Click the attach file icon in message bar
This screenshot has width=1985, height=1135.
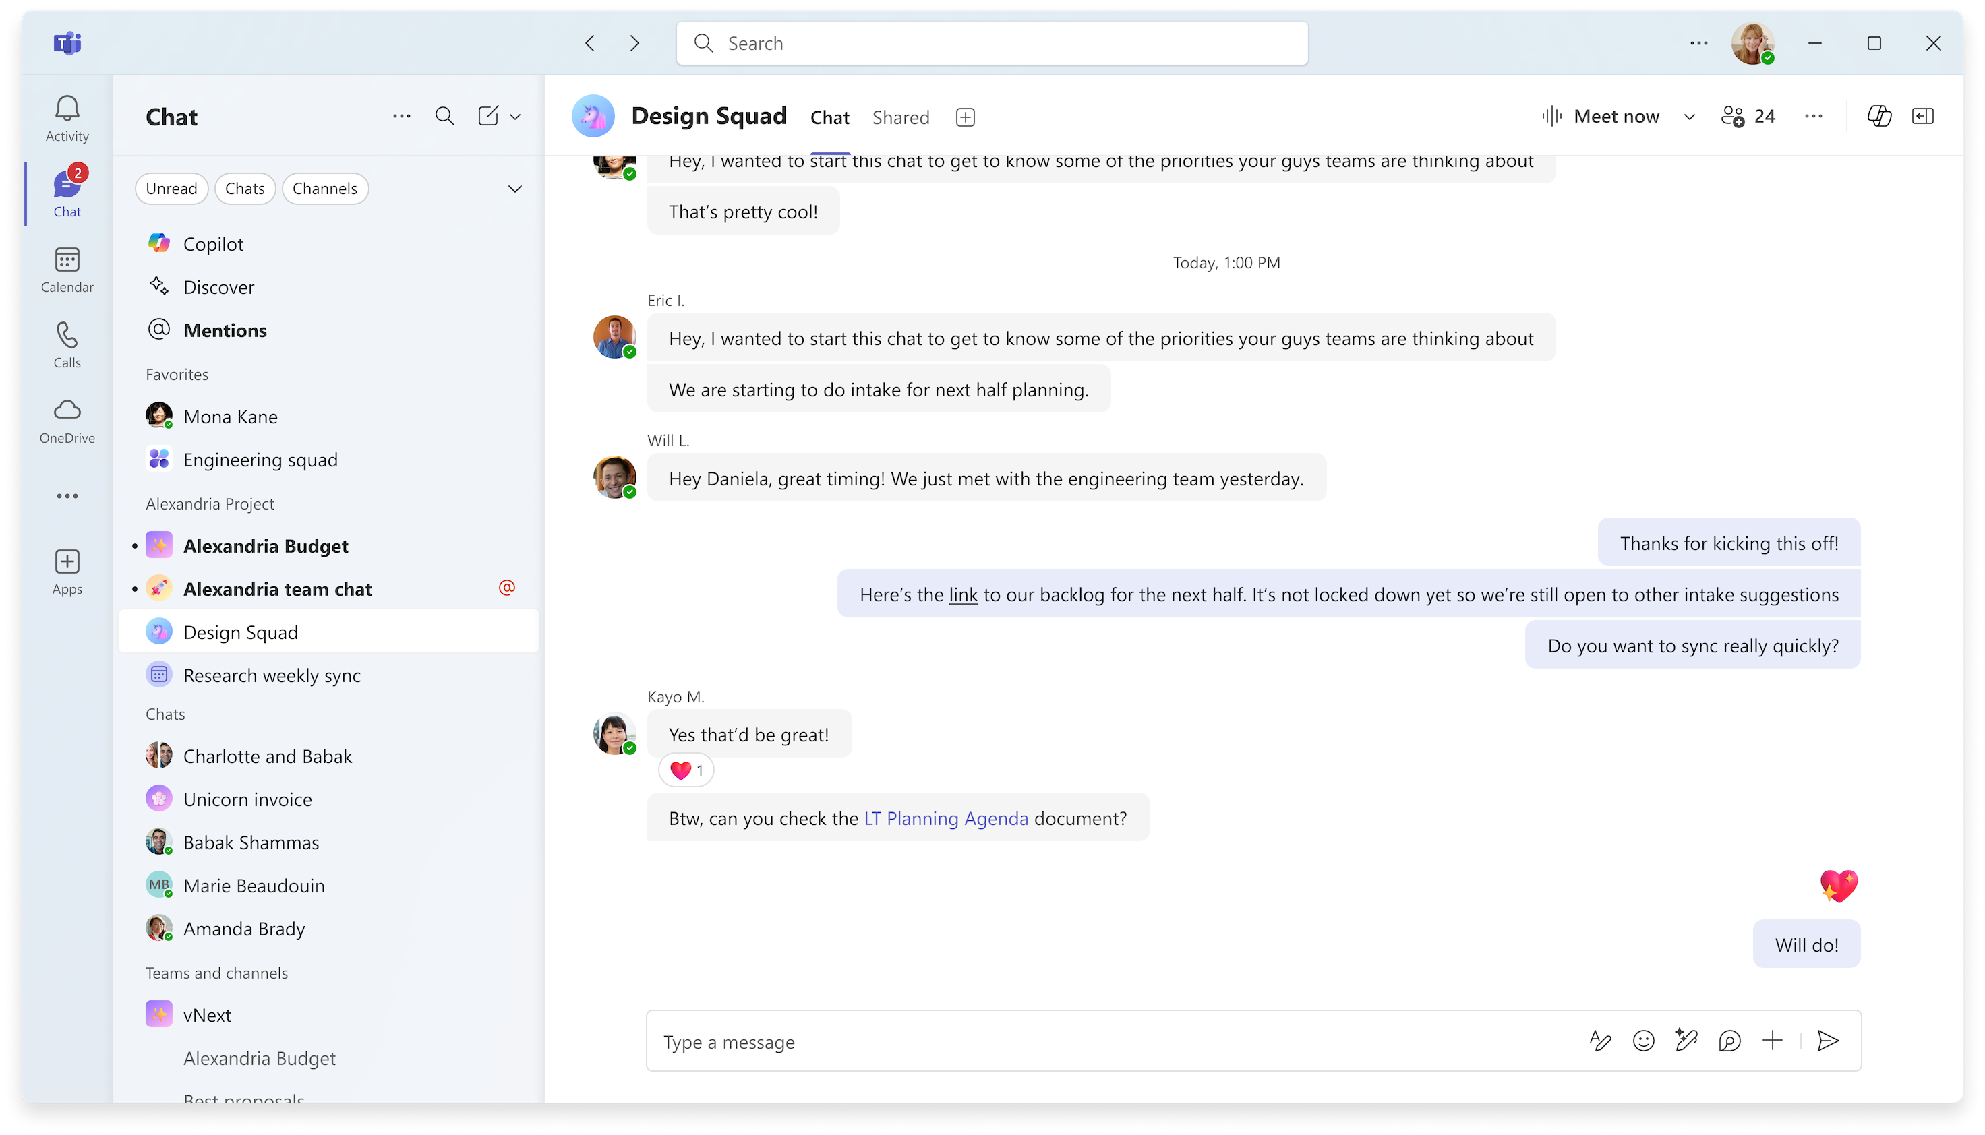point(1773,1041)
